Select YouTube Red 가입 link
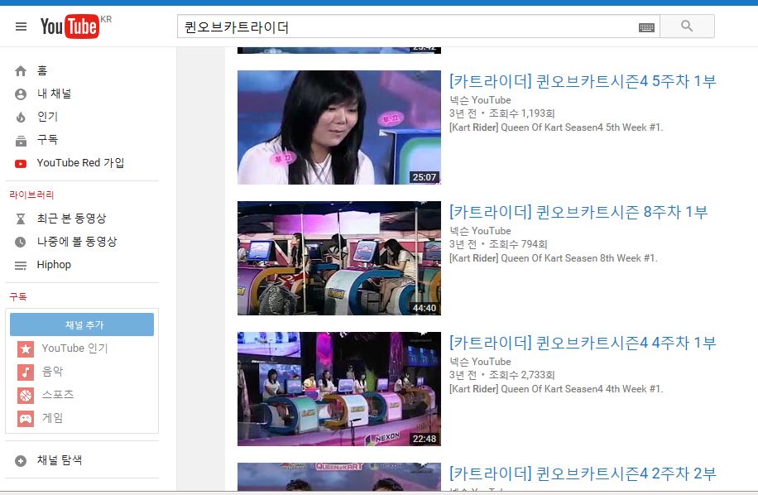Image resolution: width=758 pixels, height=495 pixels. click(80, 163)
